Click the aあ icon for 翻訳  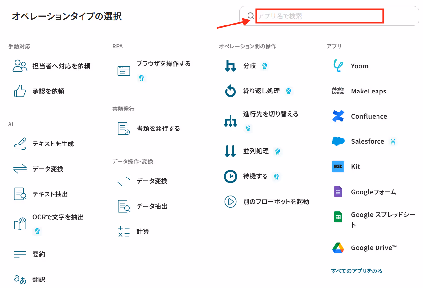point(20,279)
